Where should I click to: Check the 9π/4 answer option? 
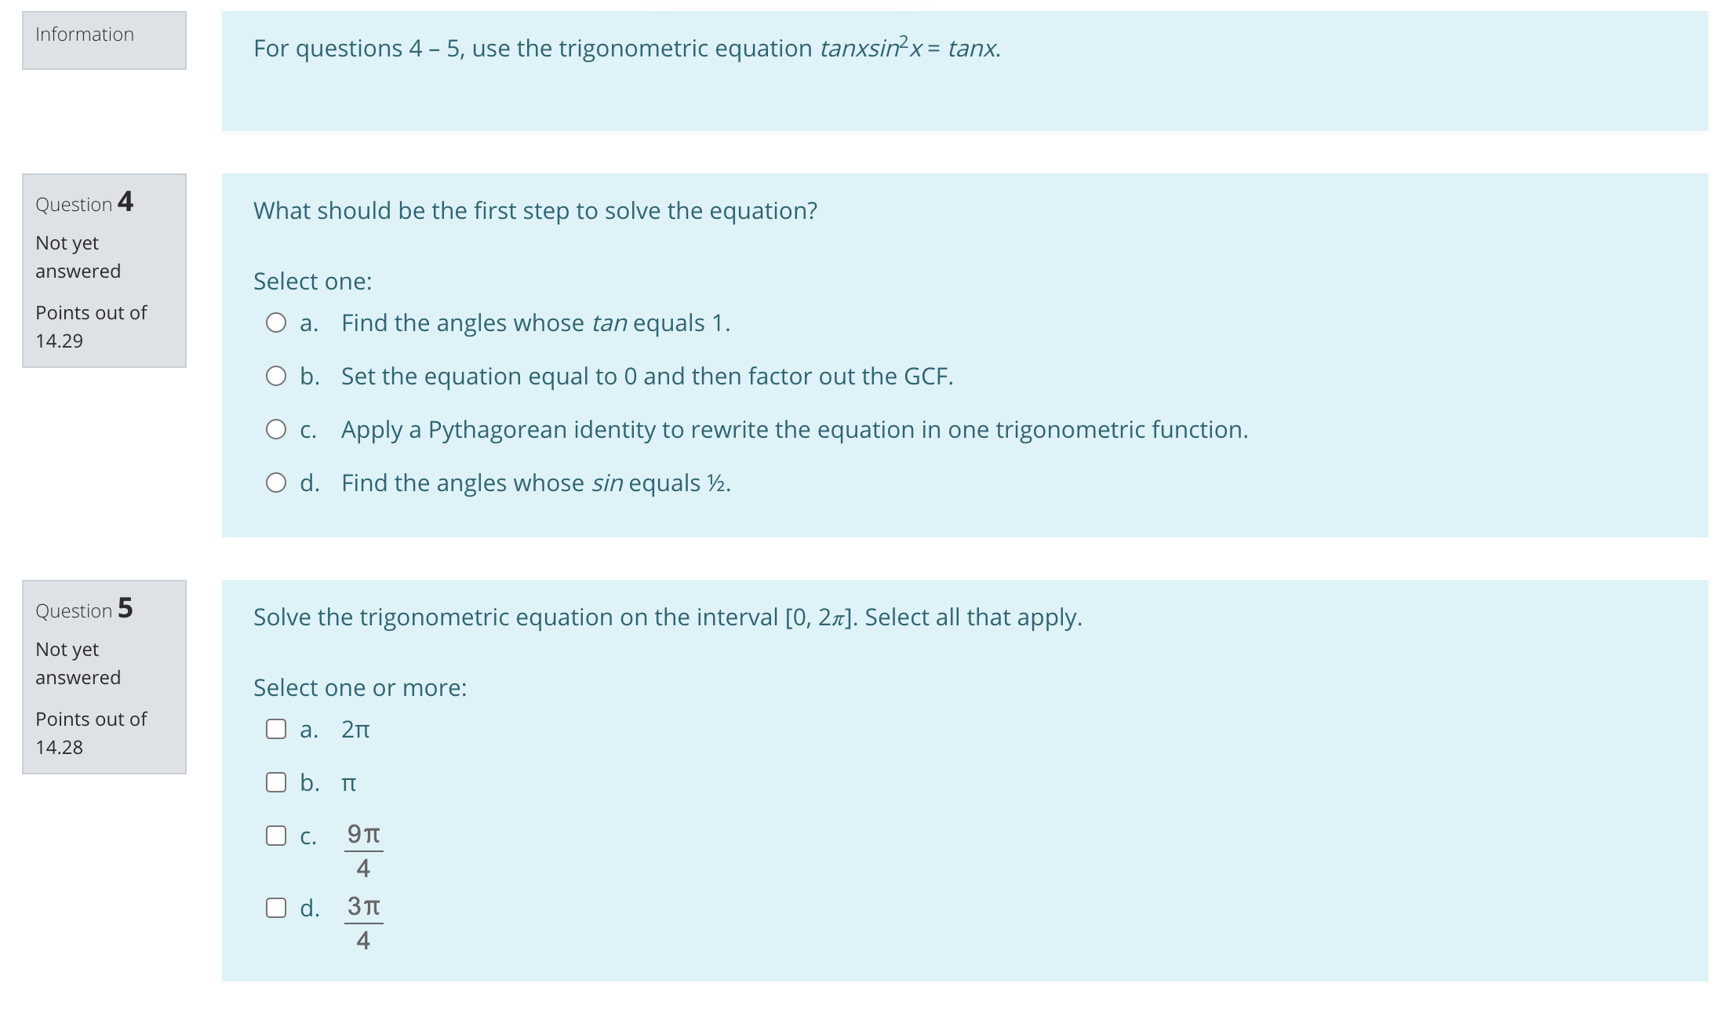click(x=276, y=836)
